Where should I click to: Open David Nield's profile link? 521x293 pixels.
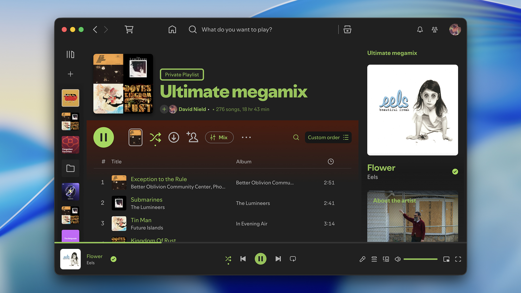pyautogui.click(x=192, y=109)
